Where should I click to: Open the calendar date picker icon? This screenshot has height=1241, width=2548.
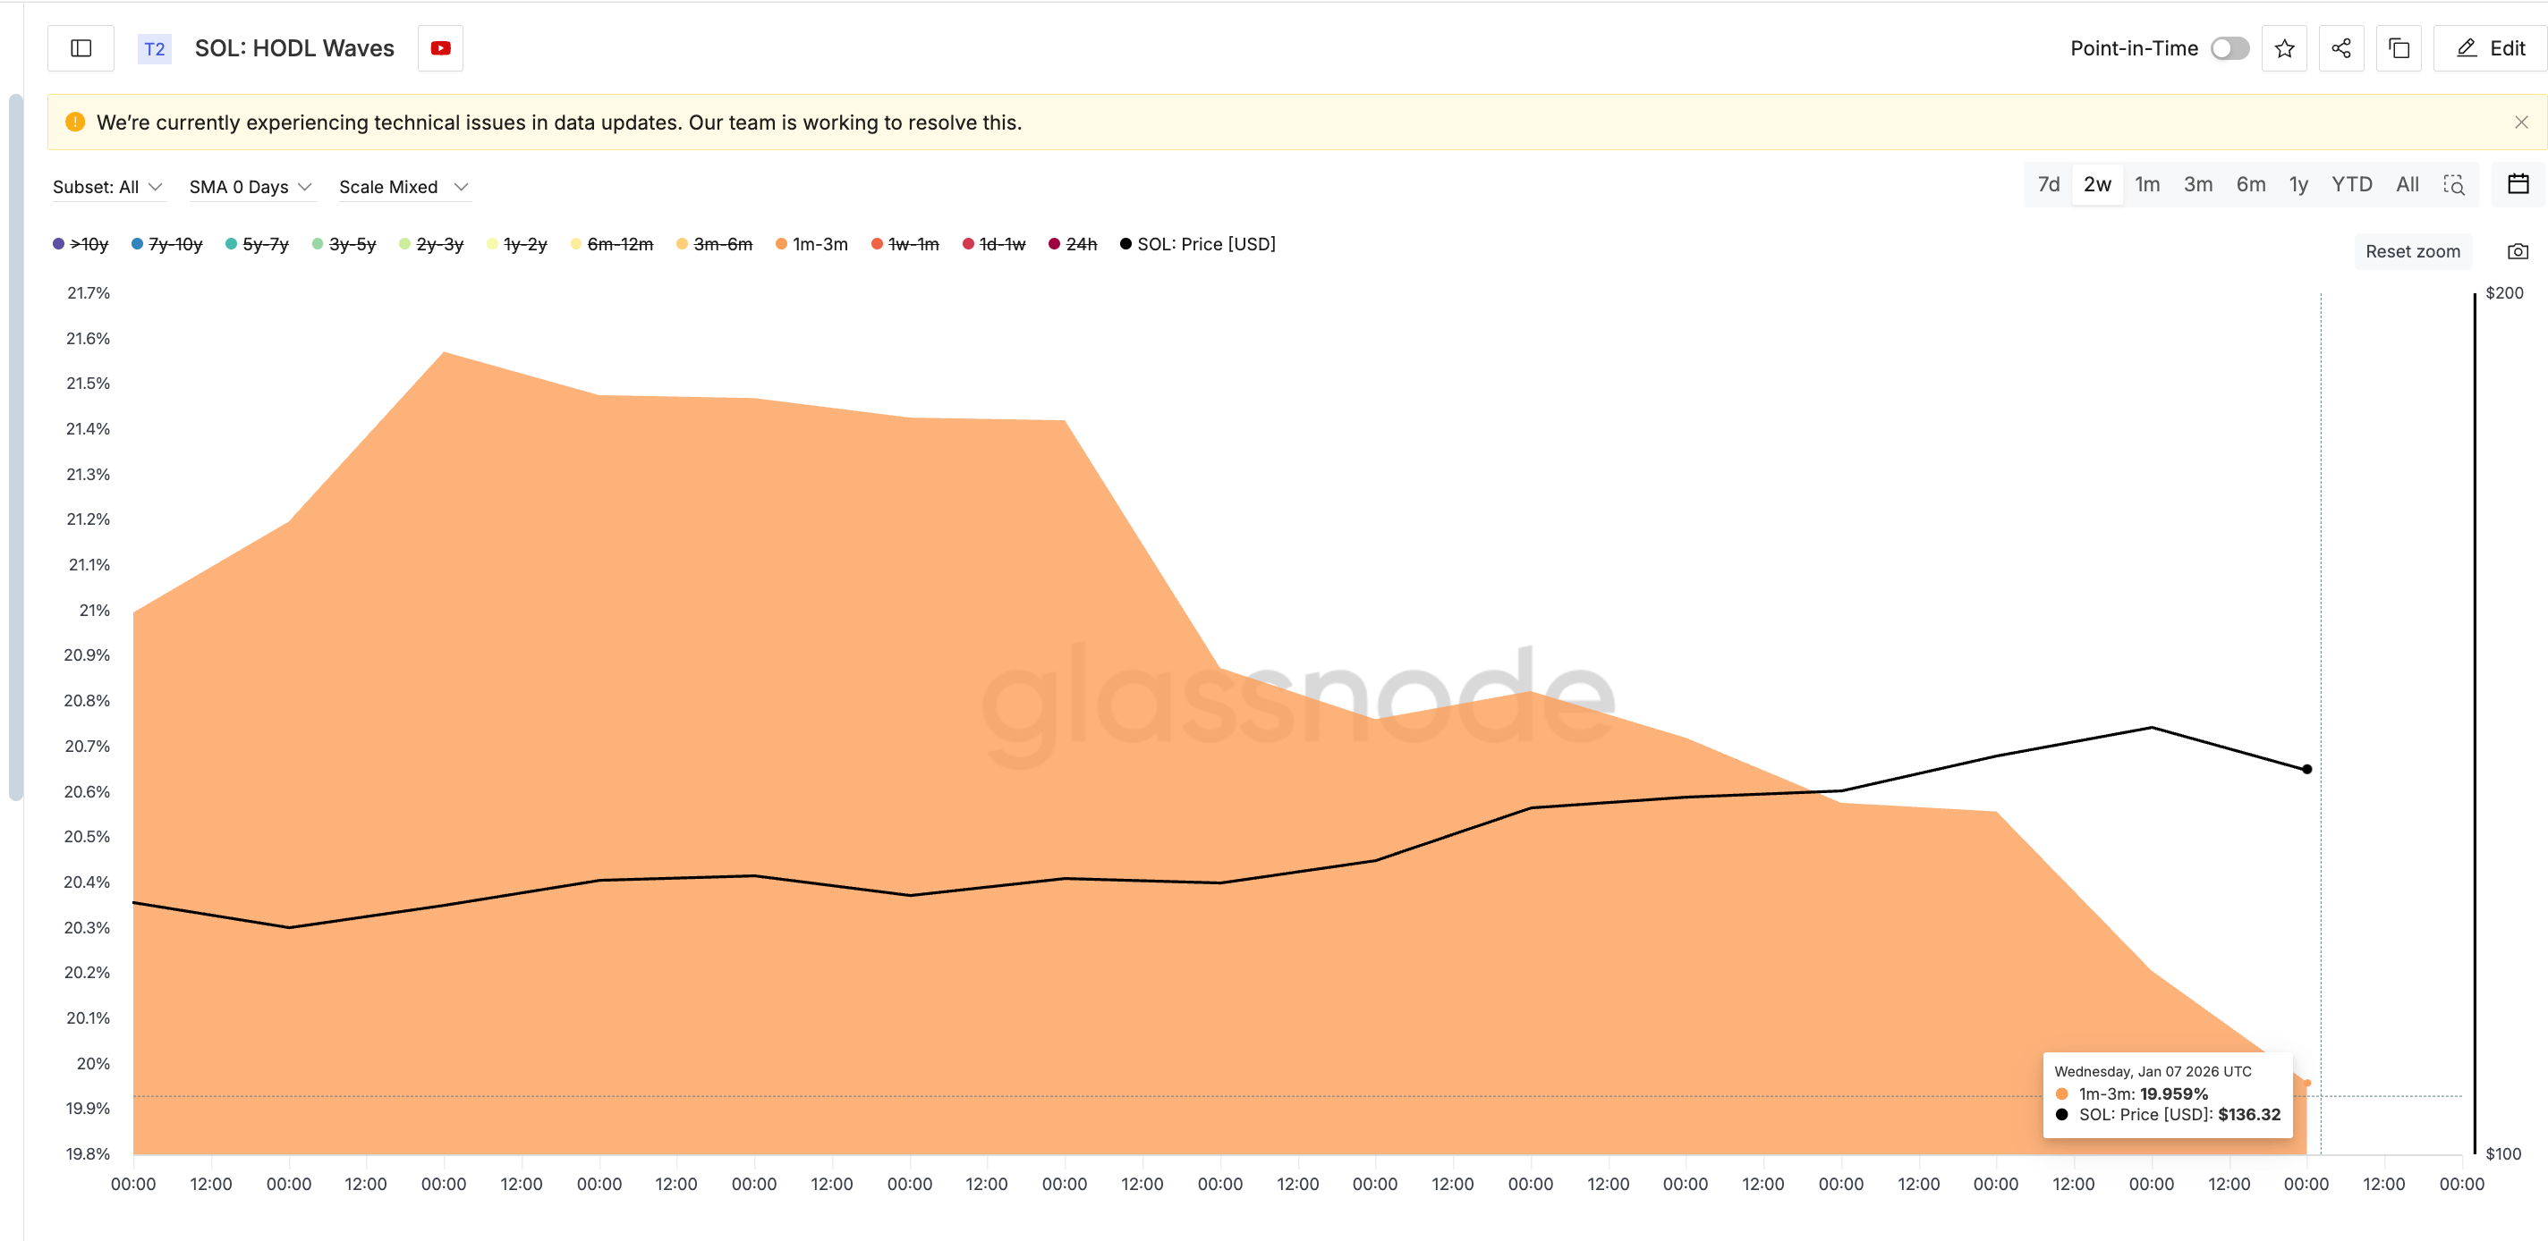(x=2518, y=184)
